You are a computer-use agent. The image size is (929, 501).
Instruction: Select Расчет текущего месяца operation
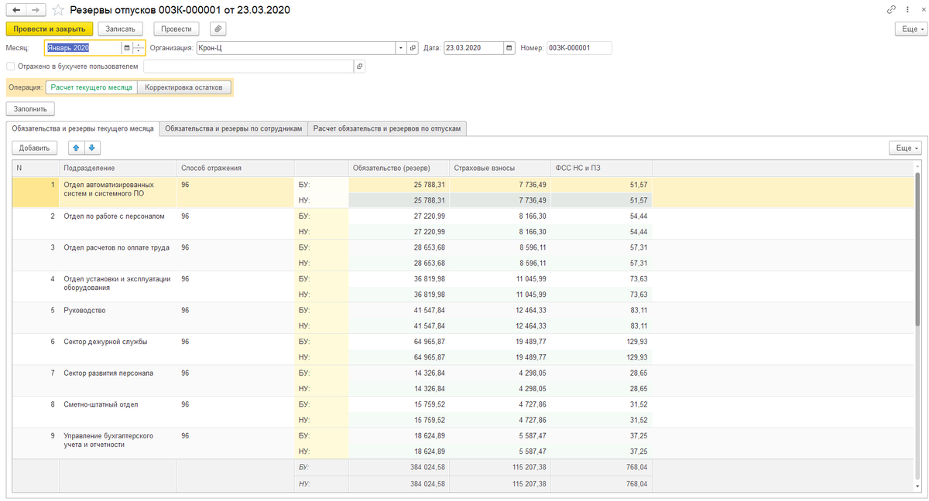[x=91, y=87]
